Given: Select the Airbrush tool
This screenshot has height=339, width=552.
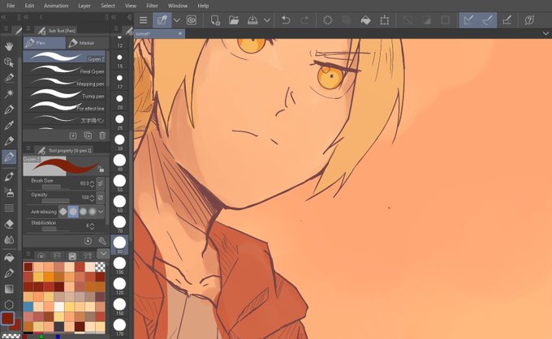Looking at the screenshot, I should (9, 192).
